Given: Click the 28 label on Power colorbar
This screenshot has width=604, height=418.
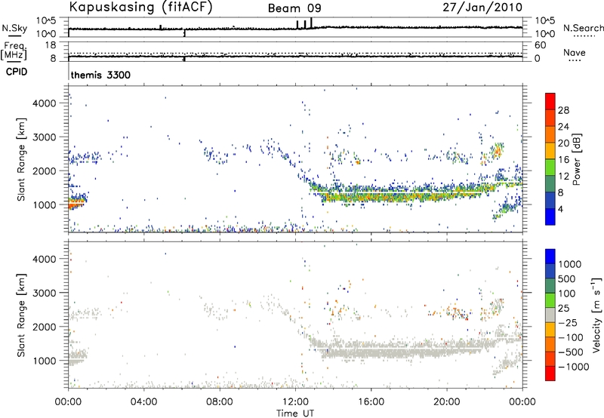Looking at the screenshot, I should pyautogui.click(x=563, y=110).
